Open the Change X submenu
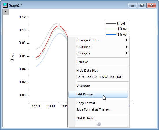 pyautogui.click(x=98, y=47)
